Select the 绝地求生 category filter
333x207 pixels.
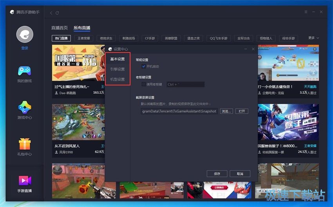tap(106, 38)
